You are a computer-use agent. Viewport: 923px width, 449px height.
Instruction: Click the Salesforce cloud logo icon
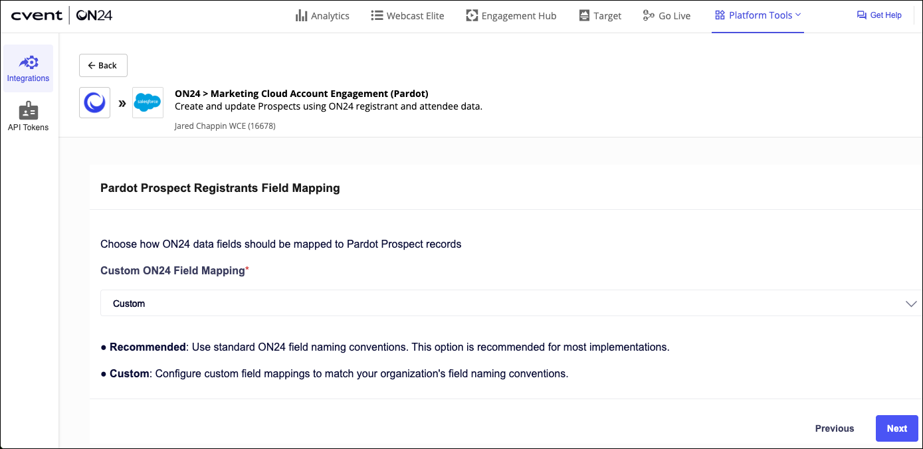(x=148, y=103)
